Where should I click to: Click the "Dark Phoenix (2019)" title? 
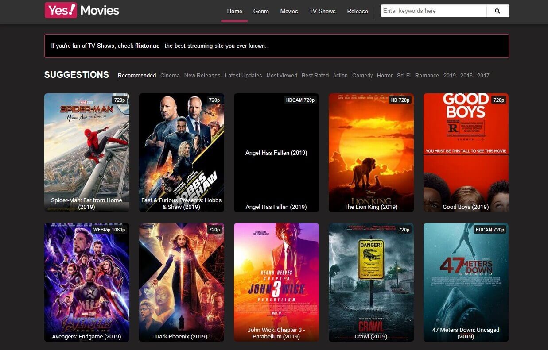[182, 336]
